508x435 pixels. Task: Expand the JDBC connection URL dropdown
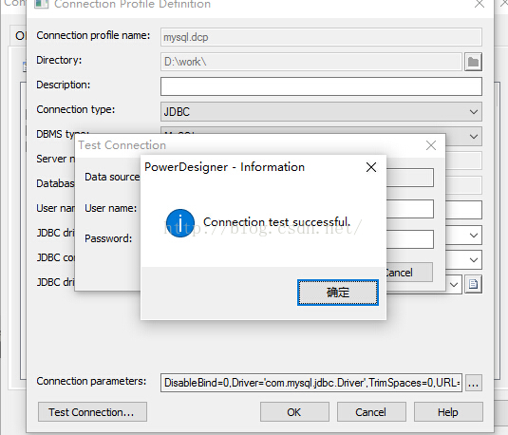click(473, 259)
